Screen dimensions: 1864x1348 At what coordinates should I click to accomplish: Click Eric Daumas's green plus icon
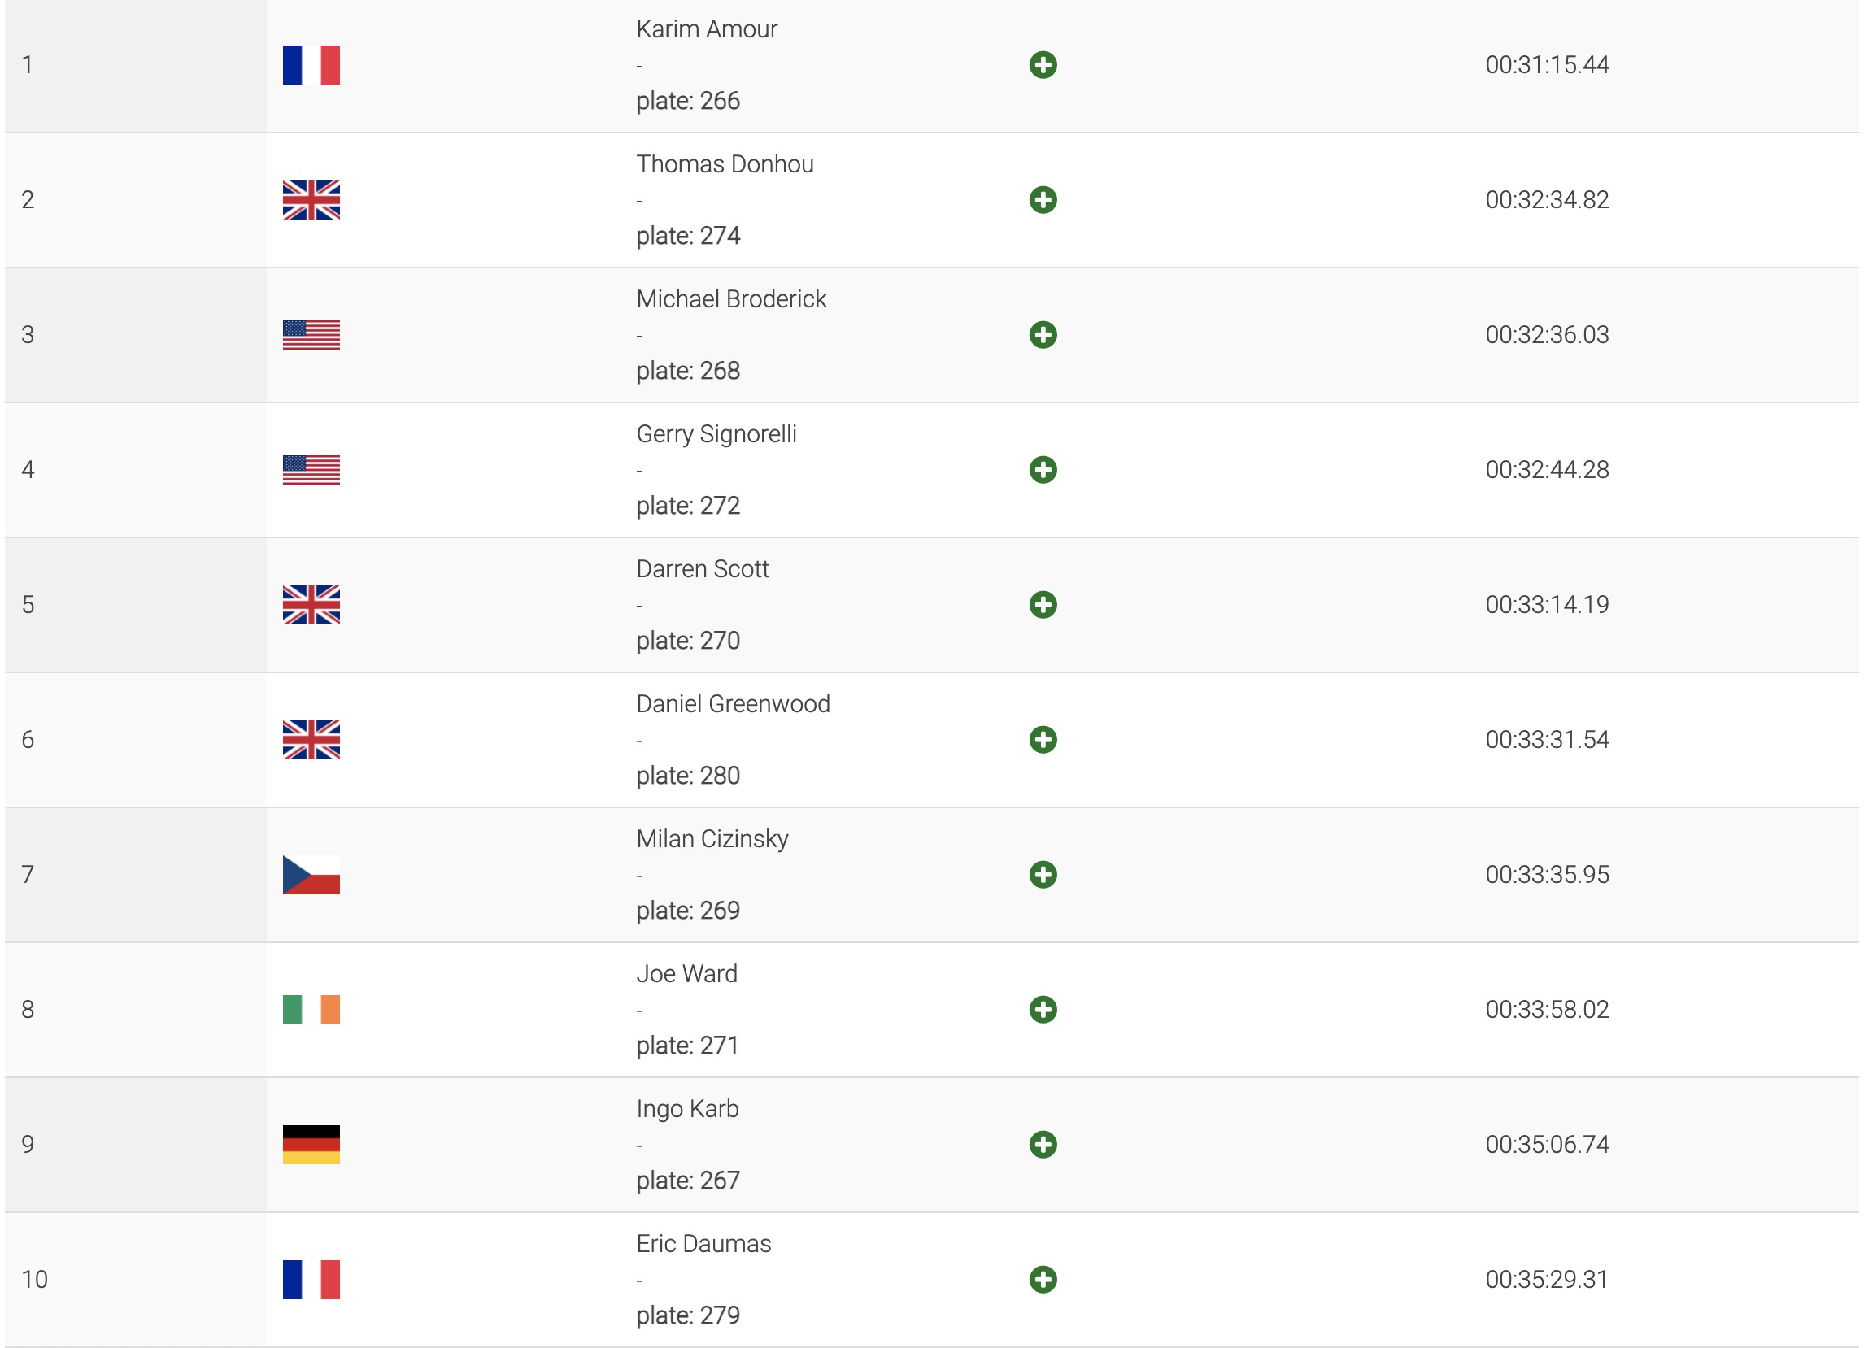coord(1043,1279)
